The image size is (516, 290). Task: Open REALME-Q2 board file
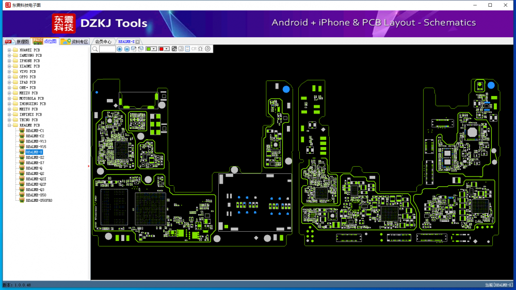35,173
